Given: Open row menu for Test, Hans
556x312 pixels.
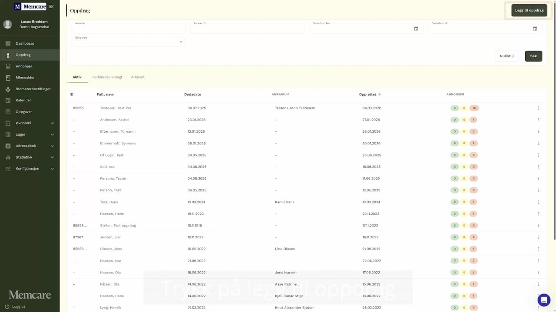Looking at the screenshot, I should point(539,202).
